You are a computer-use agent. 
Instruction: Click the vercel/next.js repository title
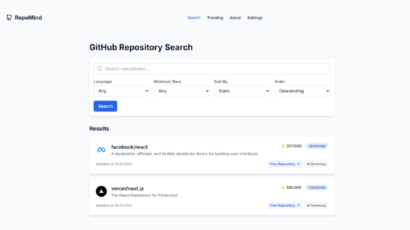pos(127,189)
